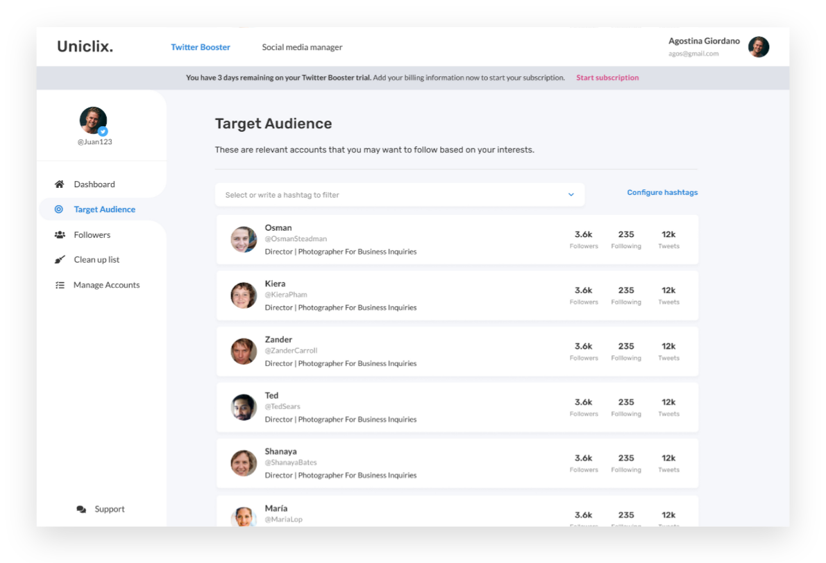
Task: Click Kiera's profile picture
Action: click(244, 295)
